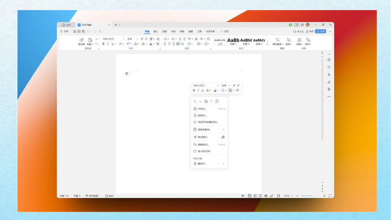
Task: Click font color A in floating mini toolbar
Action: click(215, 90)
